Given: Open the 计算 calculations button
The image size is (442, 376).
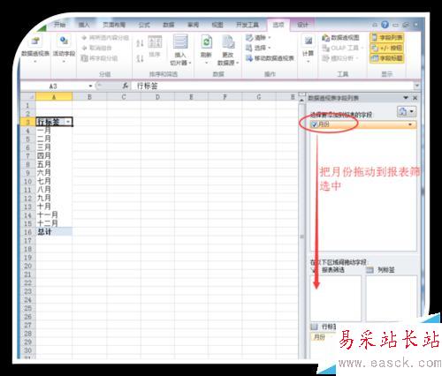Looking at the screenshot, I should (309, 49).
